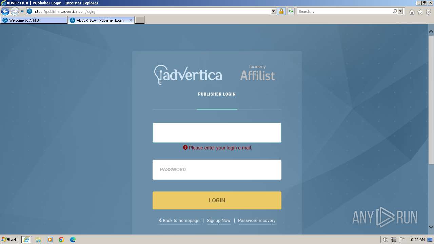434x244 pixels.
Task: Open the media player taskbar icon
Action: tap(50, 240)
